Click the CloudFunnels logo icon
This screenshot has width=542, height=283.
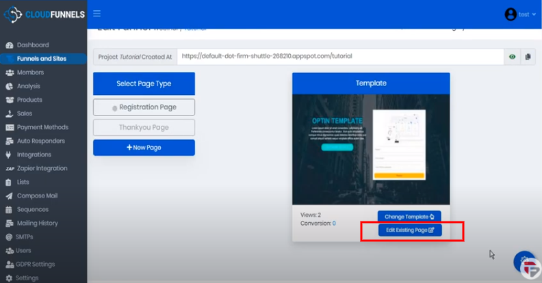[x=12, y=14]
